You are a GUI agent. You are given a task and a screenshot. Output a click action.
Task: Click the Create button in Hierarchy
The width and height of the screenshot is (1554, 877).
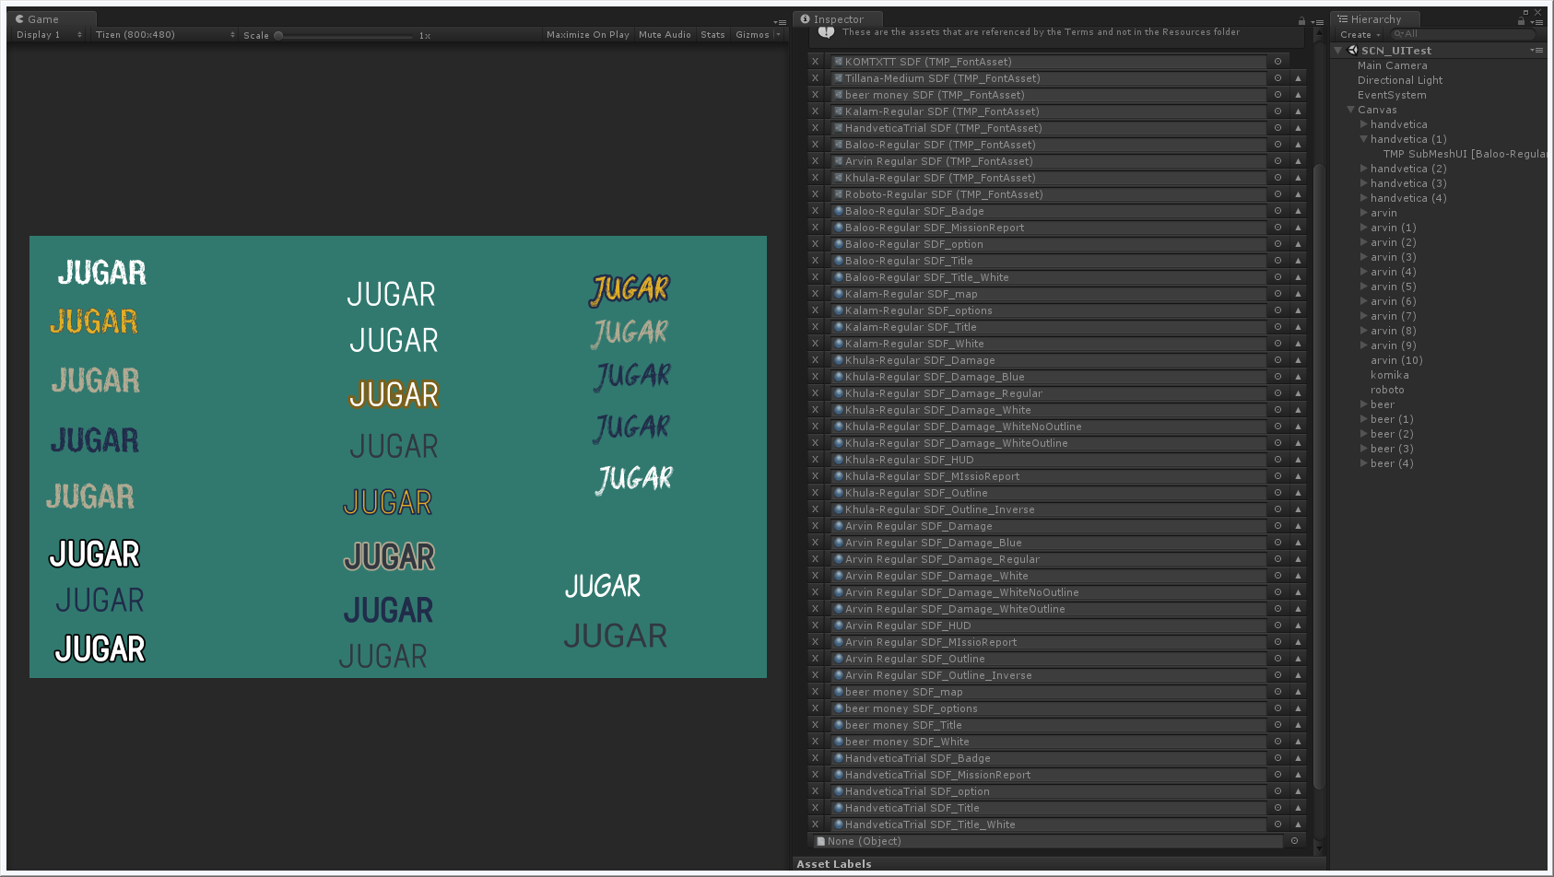click(x=1360, y=35)
